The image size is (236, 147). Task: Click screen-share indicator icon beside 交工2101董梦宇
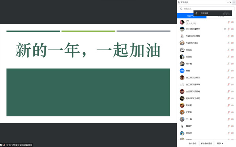pos(225,29)
